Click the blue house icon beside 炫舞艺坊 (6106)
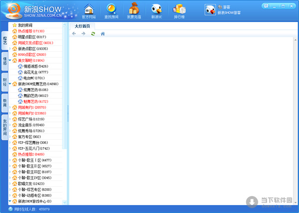 coord(20,90)
